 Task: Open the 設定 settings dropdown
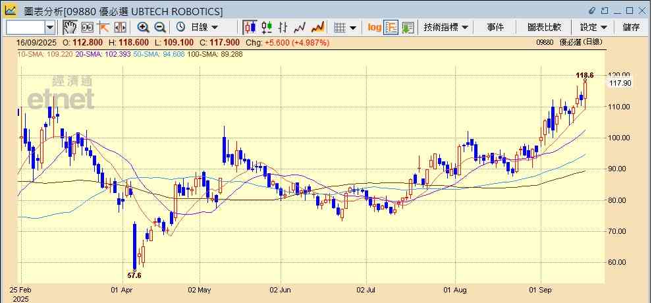593,28
